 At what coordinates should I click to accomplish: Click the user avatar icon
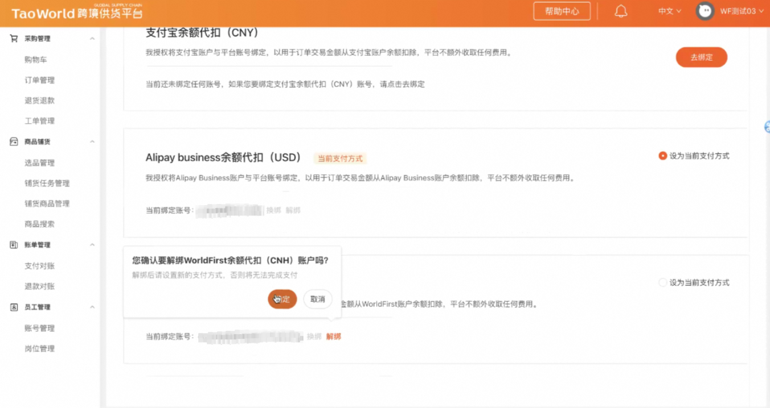pos(705,11)
